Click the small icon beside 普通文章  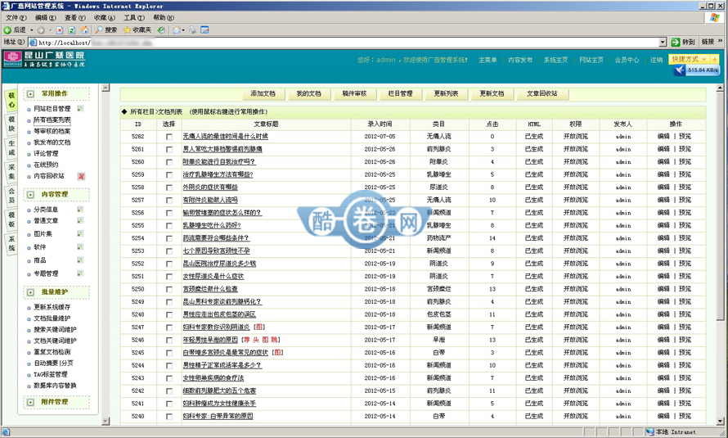[80, 220]
